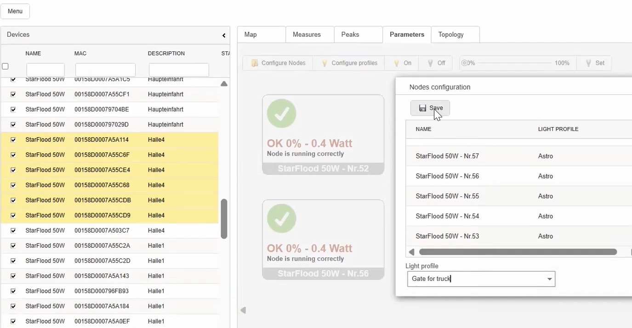Click the Configure Nodes label
632x328 pixels.
(284, 63)
